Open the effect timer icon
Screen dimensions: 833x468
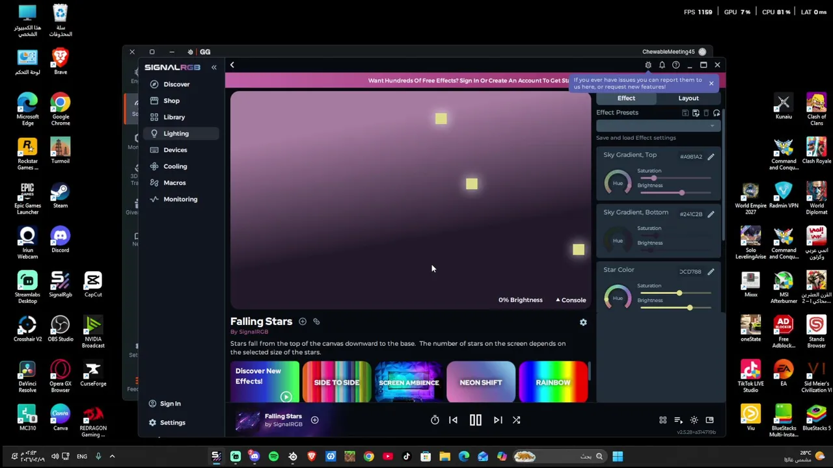tap(435, 421)
